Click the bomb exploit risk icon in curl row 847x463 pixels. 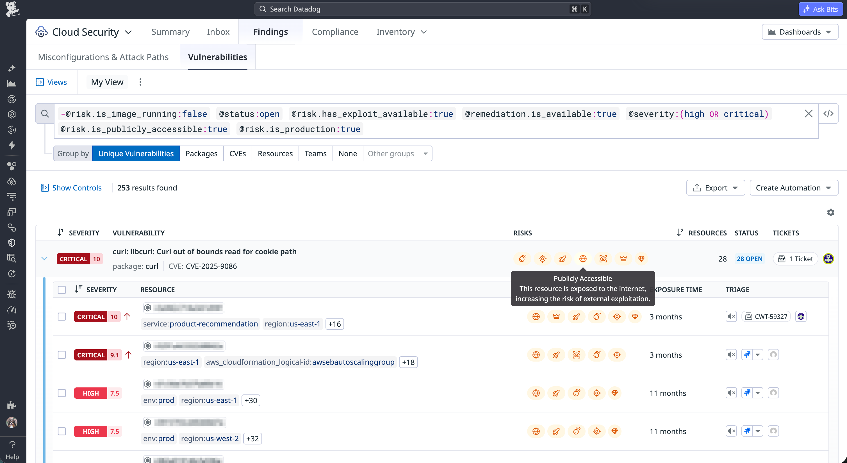[522, 259]
